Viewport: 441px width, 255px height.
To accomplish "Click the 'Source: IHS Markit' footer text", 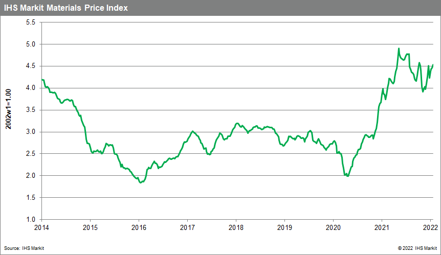I will click(x=25, y=248).
